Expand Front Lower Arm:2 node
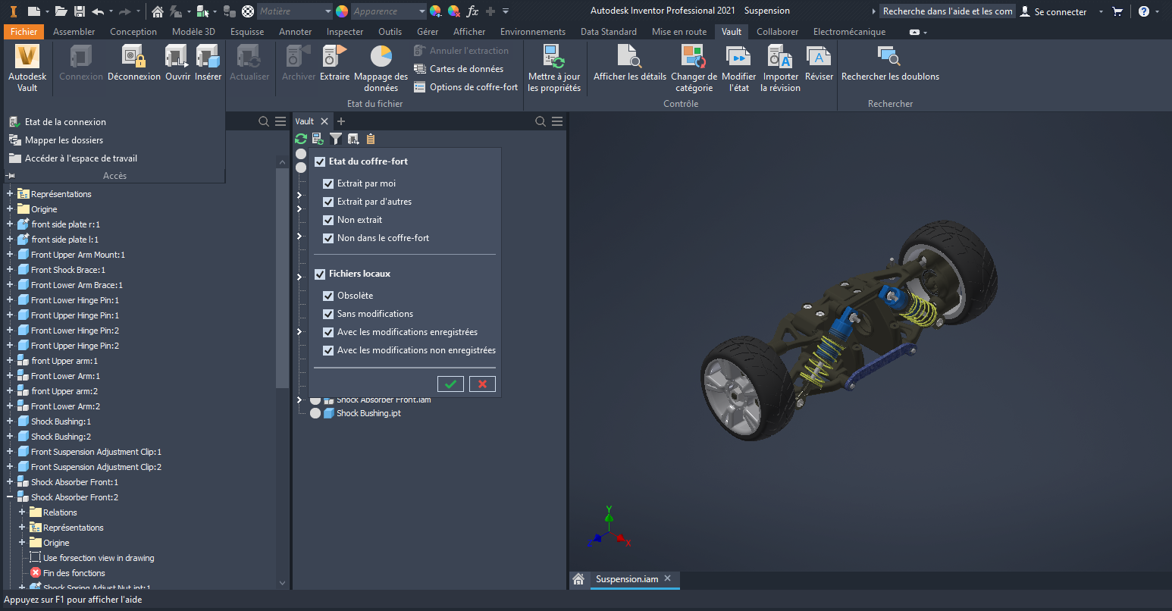The height and width of the screenshot is (611, 1172). (x=10, y=406)
